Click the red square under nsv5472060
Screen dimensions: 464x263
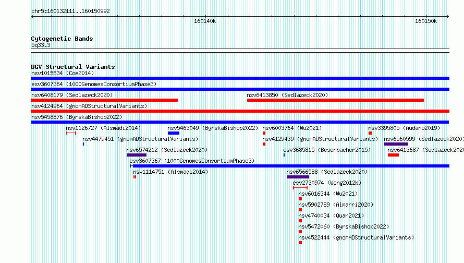pyautogui.click(x=300, y=232)
